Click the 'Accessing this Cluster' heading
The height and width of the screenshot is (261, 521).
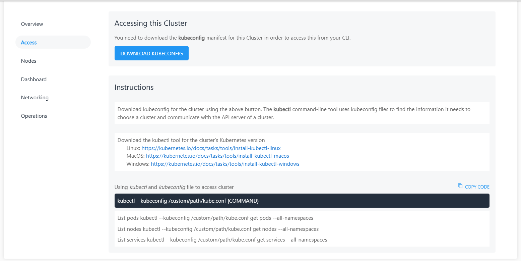[151, 23]
